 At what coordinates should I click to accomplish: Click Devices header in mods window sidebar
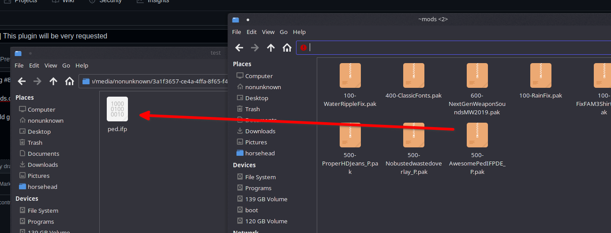pyautogui.click(x=244, y=165)
